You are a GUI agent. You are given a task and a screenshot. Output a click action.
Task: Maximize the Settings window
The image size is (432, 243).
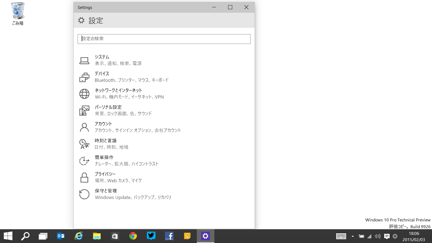pos(230,7)
